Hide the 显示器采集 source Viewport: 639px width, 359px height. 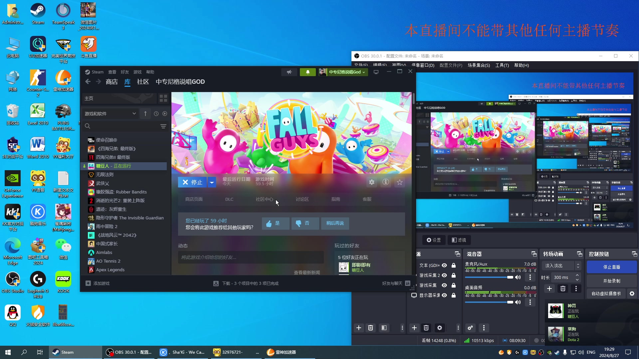pyautogui.click(x=444, y=295)
